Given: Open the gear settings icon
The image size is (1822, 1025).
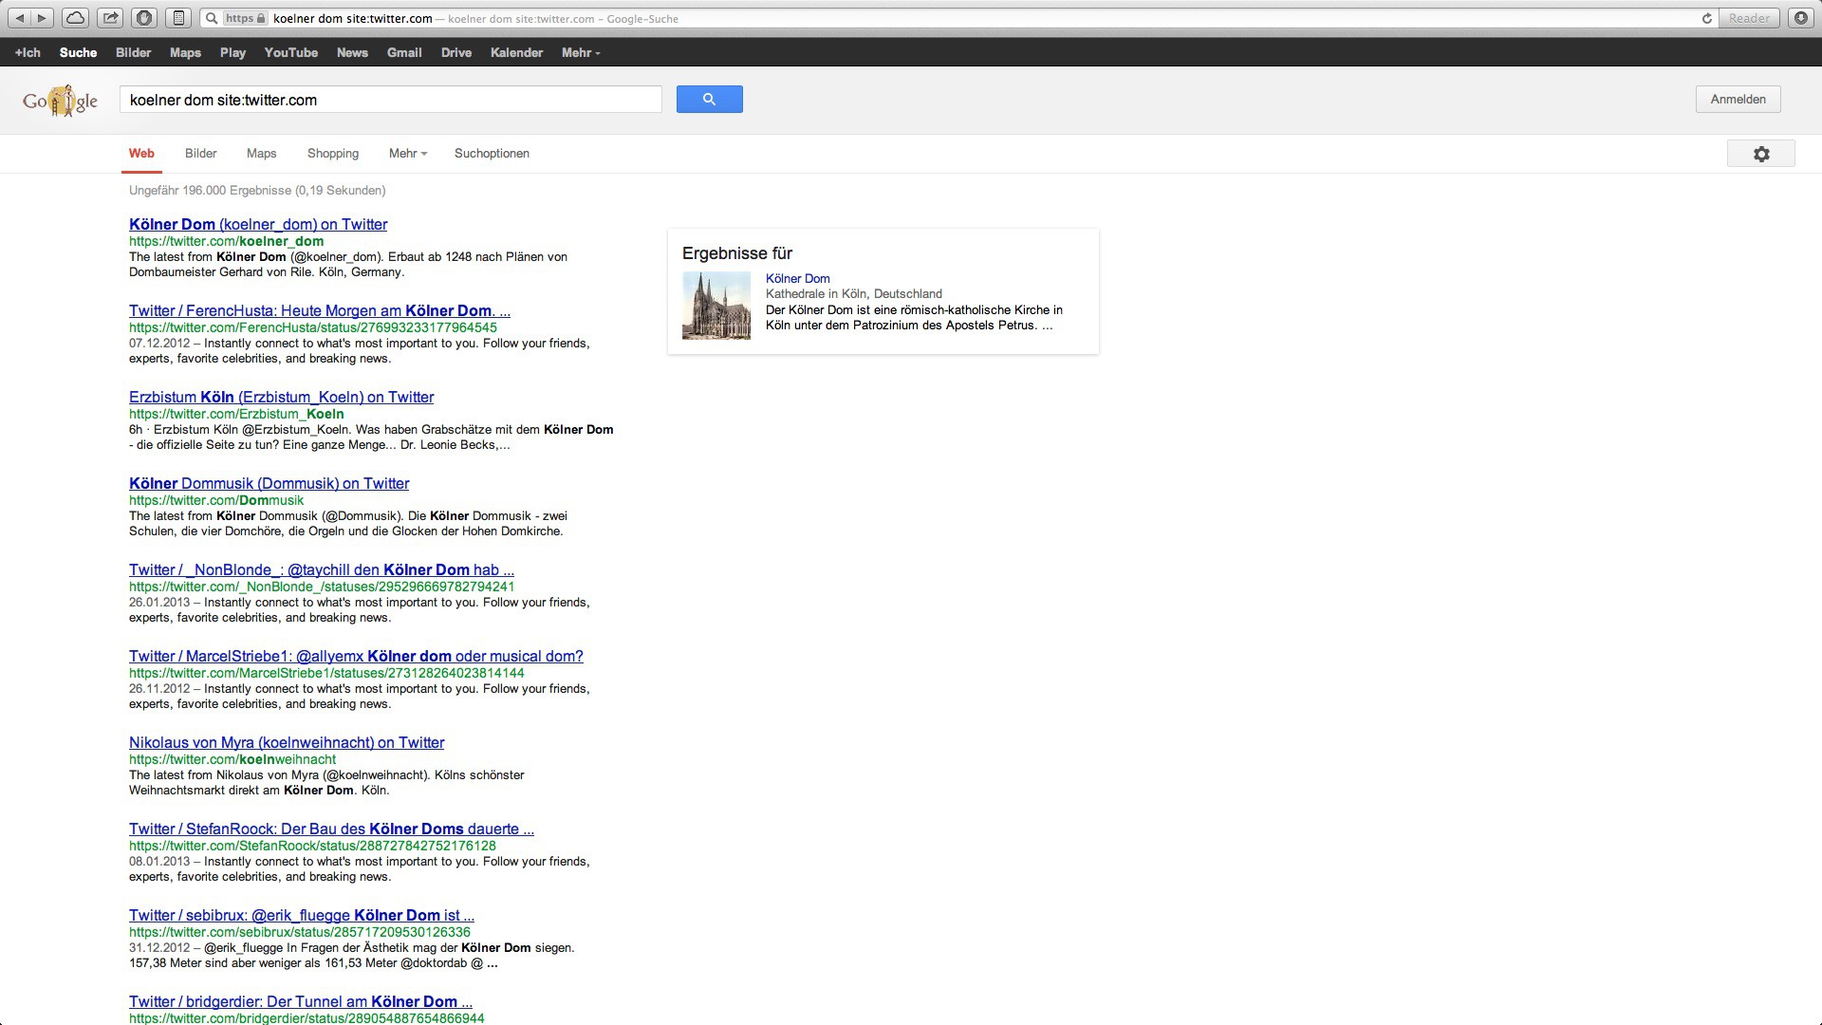Looking at the screenshot, I should pos(1760,154).
